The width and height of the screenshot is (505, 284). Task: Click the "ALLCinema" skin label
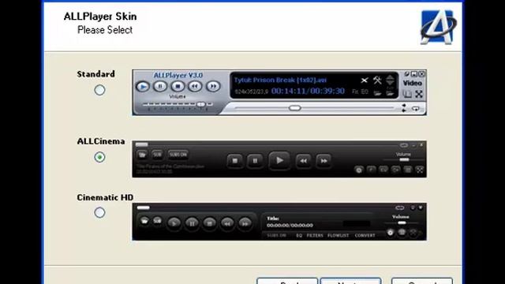point(101,141)
